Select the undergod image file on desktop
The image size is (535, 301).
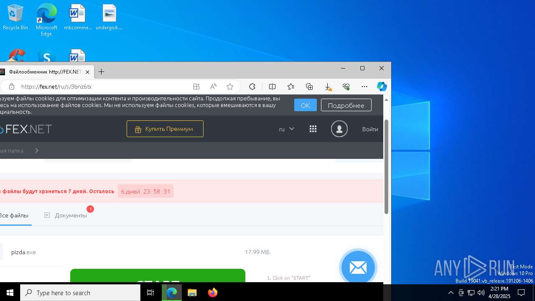point(109,17)
